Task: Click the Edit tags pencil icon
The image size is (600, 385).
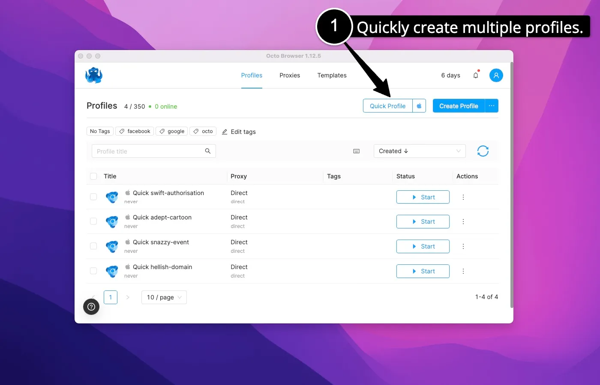Action: tap(225, 132)
